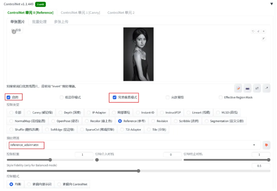This screenshot has width=277, height=191.
Task: Click the 引导终止时机 value field
Action: 261,155
